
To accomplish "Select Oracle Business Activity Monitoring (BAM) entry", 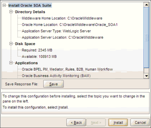I will click(56, 75).
